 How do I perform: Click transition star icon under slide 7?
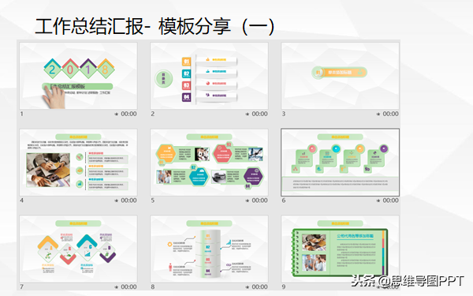click(117, 287)
